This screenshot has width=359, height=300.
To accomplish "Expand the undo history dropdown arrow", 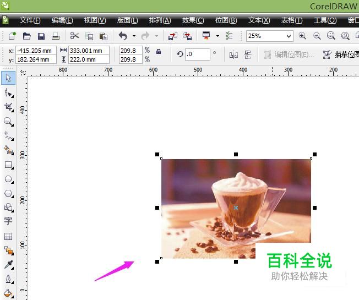I will click(x=134, y=36).
